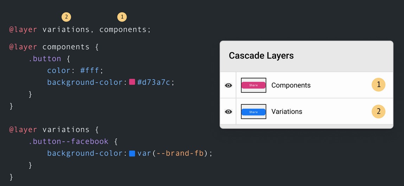Click the pink #d73a7c color swatch
The height and width of the screenshot is (186, 404).
(132, 82)
